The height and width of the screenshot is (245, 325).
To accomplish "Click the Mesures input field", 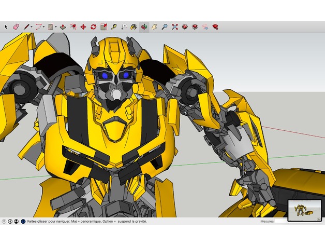I will (x=281, y=221).
